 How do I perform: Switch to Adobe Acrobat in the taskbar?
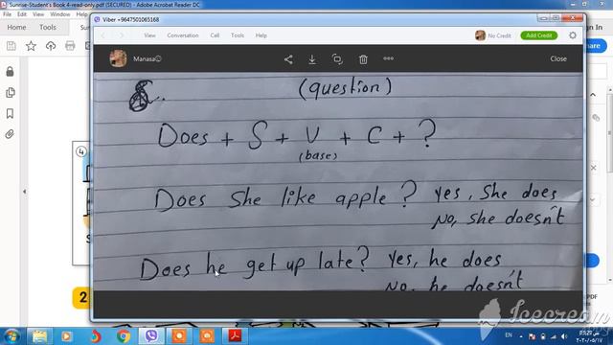(x=235, y=336)
